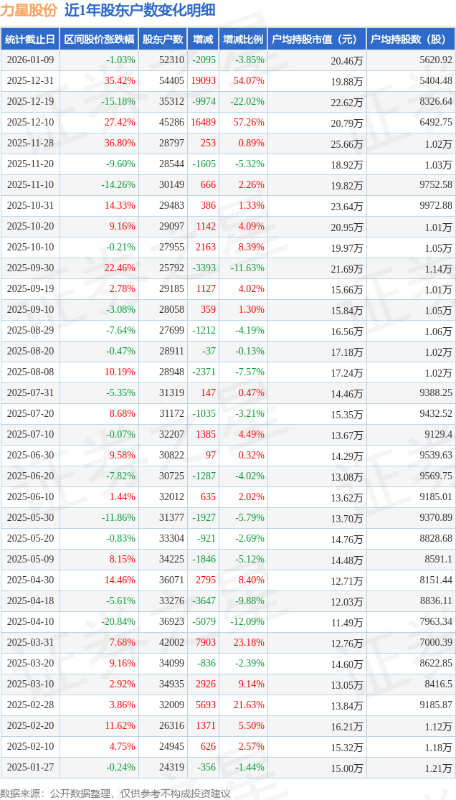Click the 增减 column header
The image size is (456, 800).
point(203,39)
